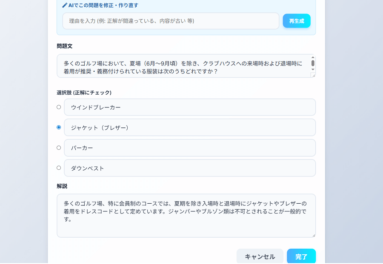Click the ウインドブレーカー option text field
383x264 pixels.
[x=189, y=107]
